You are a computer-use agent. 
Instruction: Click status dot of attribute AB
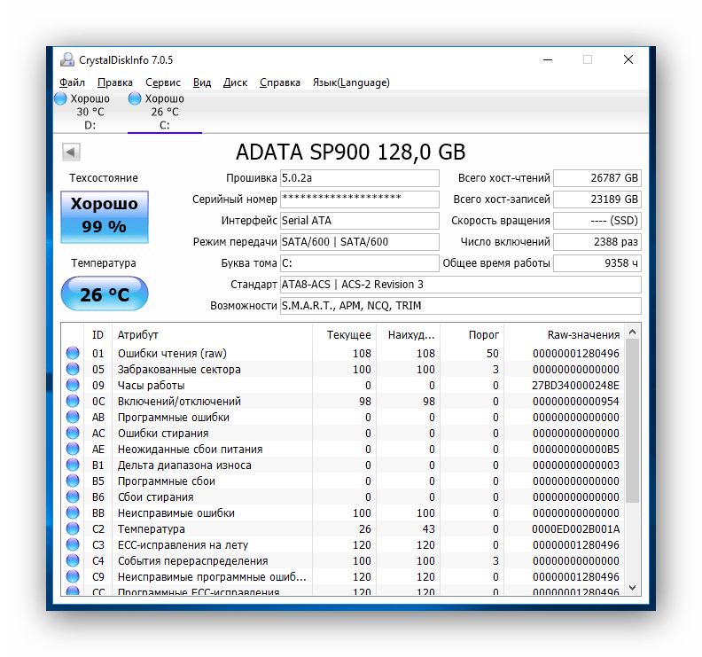tap(73, 417)
